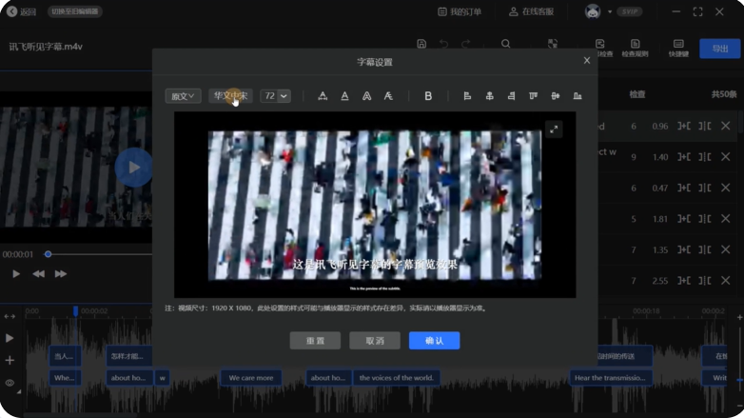Open the 原文 language dropdown
Viewport: 744px width, 418px height.
183,96
